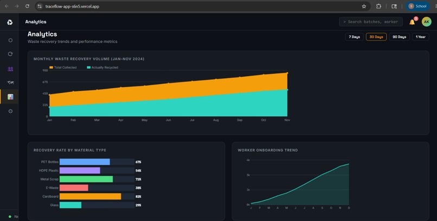The width and height of the screenshot is (437, 221).
Task: Click the browser reload icon
Action: [27, 6]
